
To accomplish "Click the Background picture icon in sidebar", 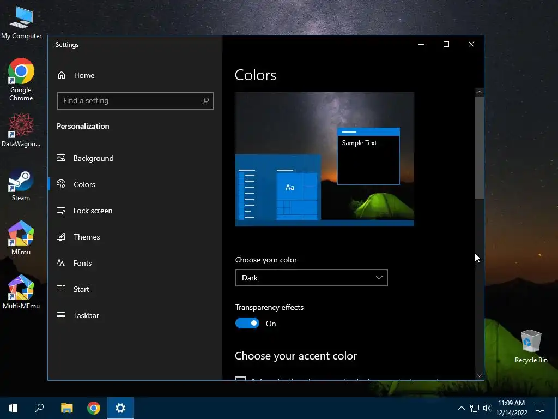I will click(x=61, y=158).
